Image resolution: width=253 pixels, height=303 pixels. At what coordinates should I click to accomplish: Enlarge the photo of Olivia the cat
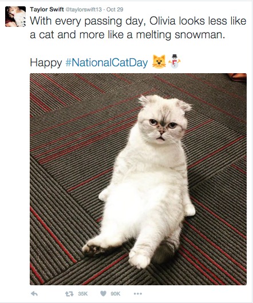pyautogui.click(x=138, y=179)
